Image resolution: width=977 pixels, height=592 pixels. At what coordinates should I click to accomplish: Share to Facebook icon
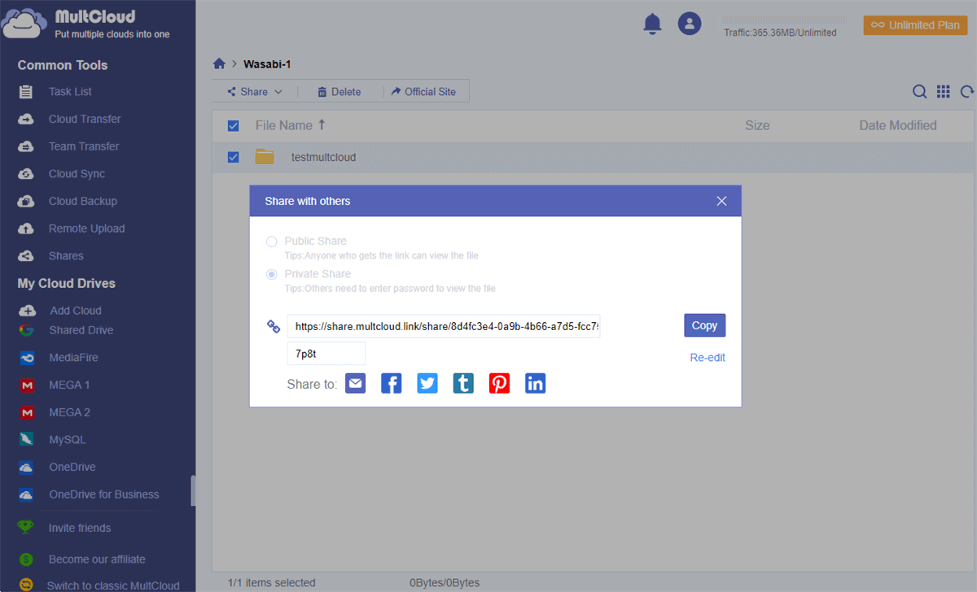click(392, 383)
